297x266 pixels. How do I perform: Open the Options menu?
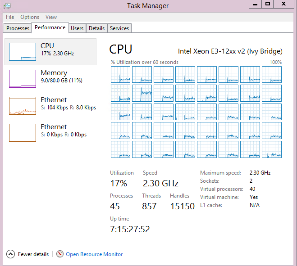(30, 17)
